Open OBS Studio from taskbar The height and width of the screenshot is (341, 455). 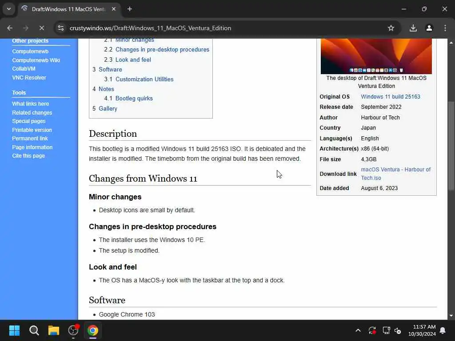(x=73, y=330)
